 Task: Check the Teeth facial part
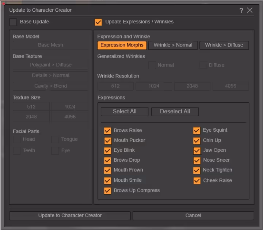(x=16, y=151)
